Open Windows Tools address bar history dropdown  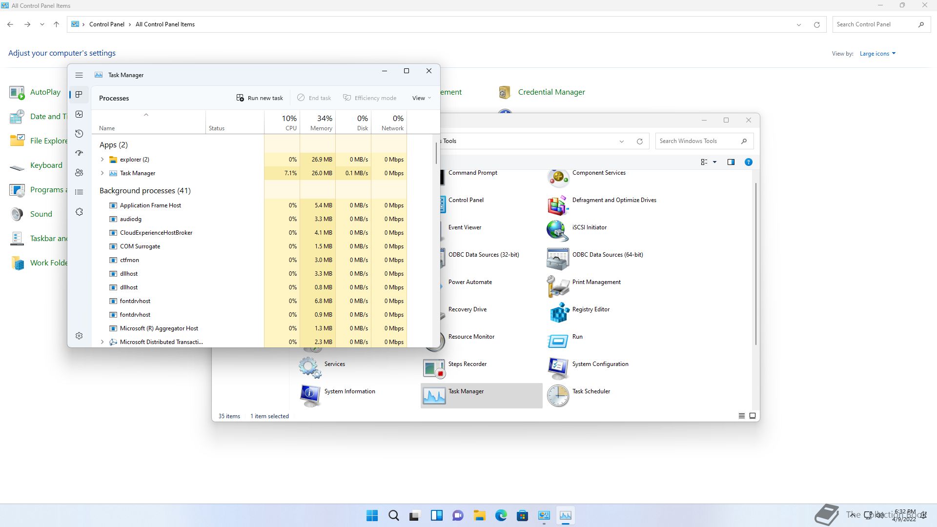pyautogui.click(x=622, y=142)
